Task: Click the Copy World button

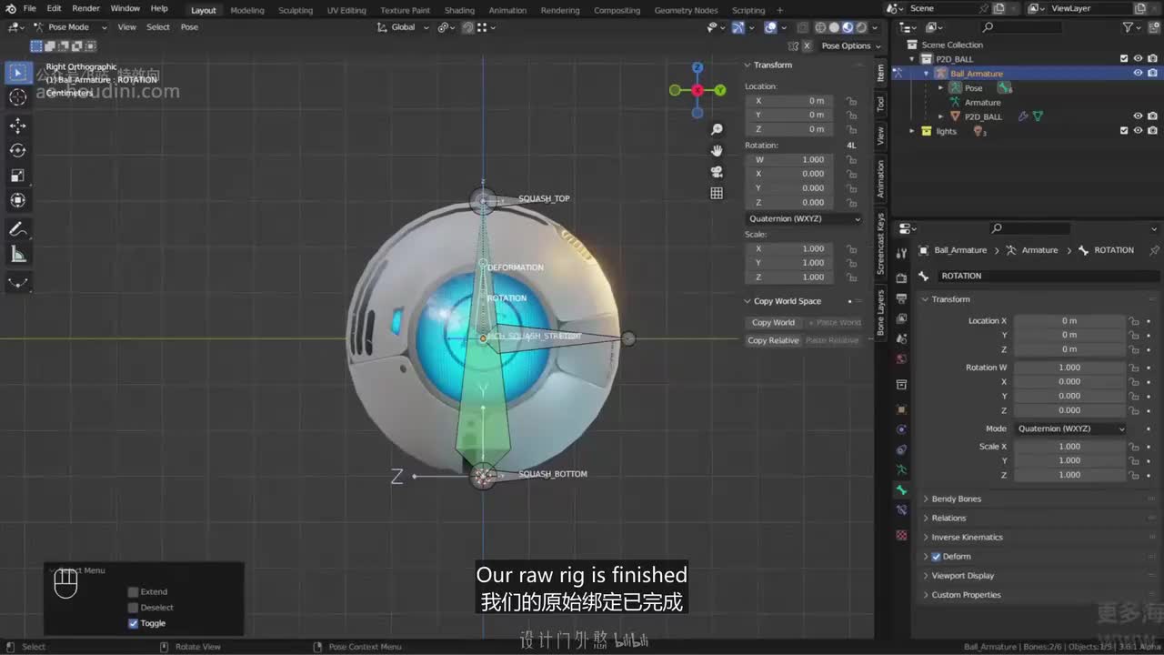Action: pos(773,322)
